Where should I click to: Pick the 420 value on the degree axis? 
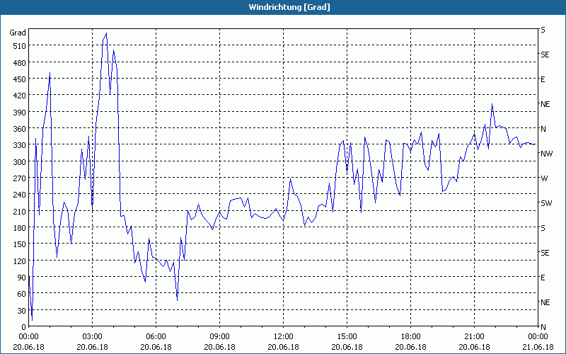click(20, 96)
